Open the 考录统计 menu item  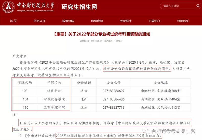pos(125,21)
